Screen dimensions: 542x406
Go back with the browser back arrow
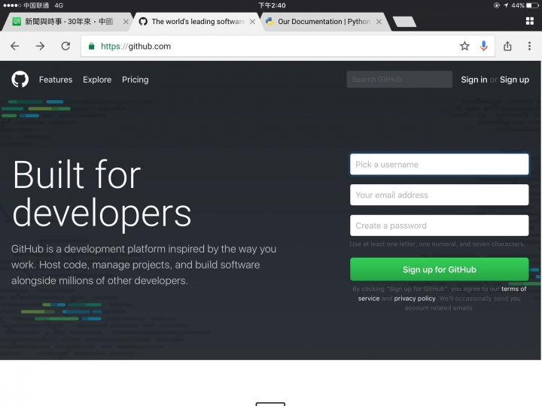click(x=14, y=46)
